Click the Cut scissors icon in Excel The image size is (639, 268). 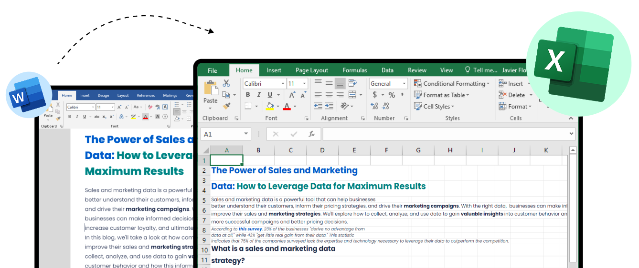coord(226,83)
